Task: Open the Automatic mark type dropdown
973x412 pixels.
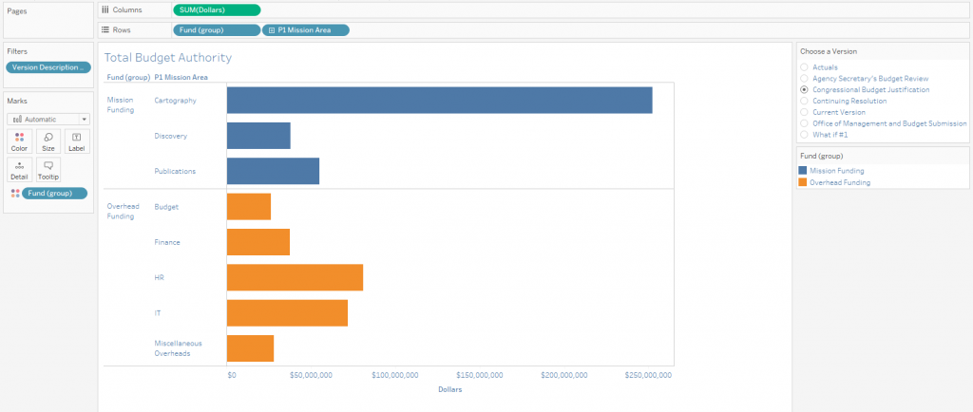Action: click(48, 119)
